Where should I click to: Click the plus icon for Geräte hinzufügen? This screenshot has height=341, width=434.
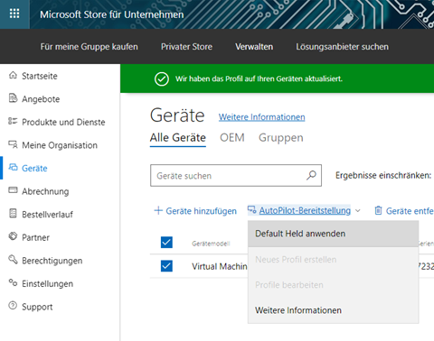click(158, 210)
